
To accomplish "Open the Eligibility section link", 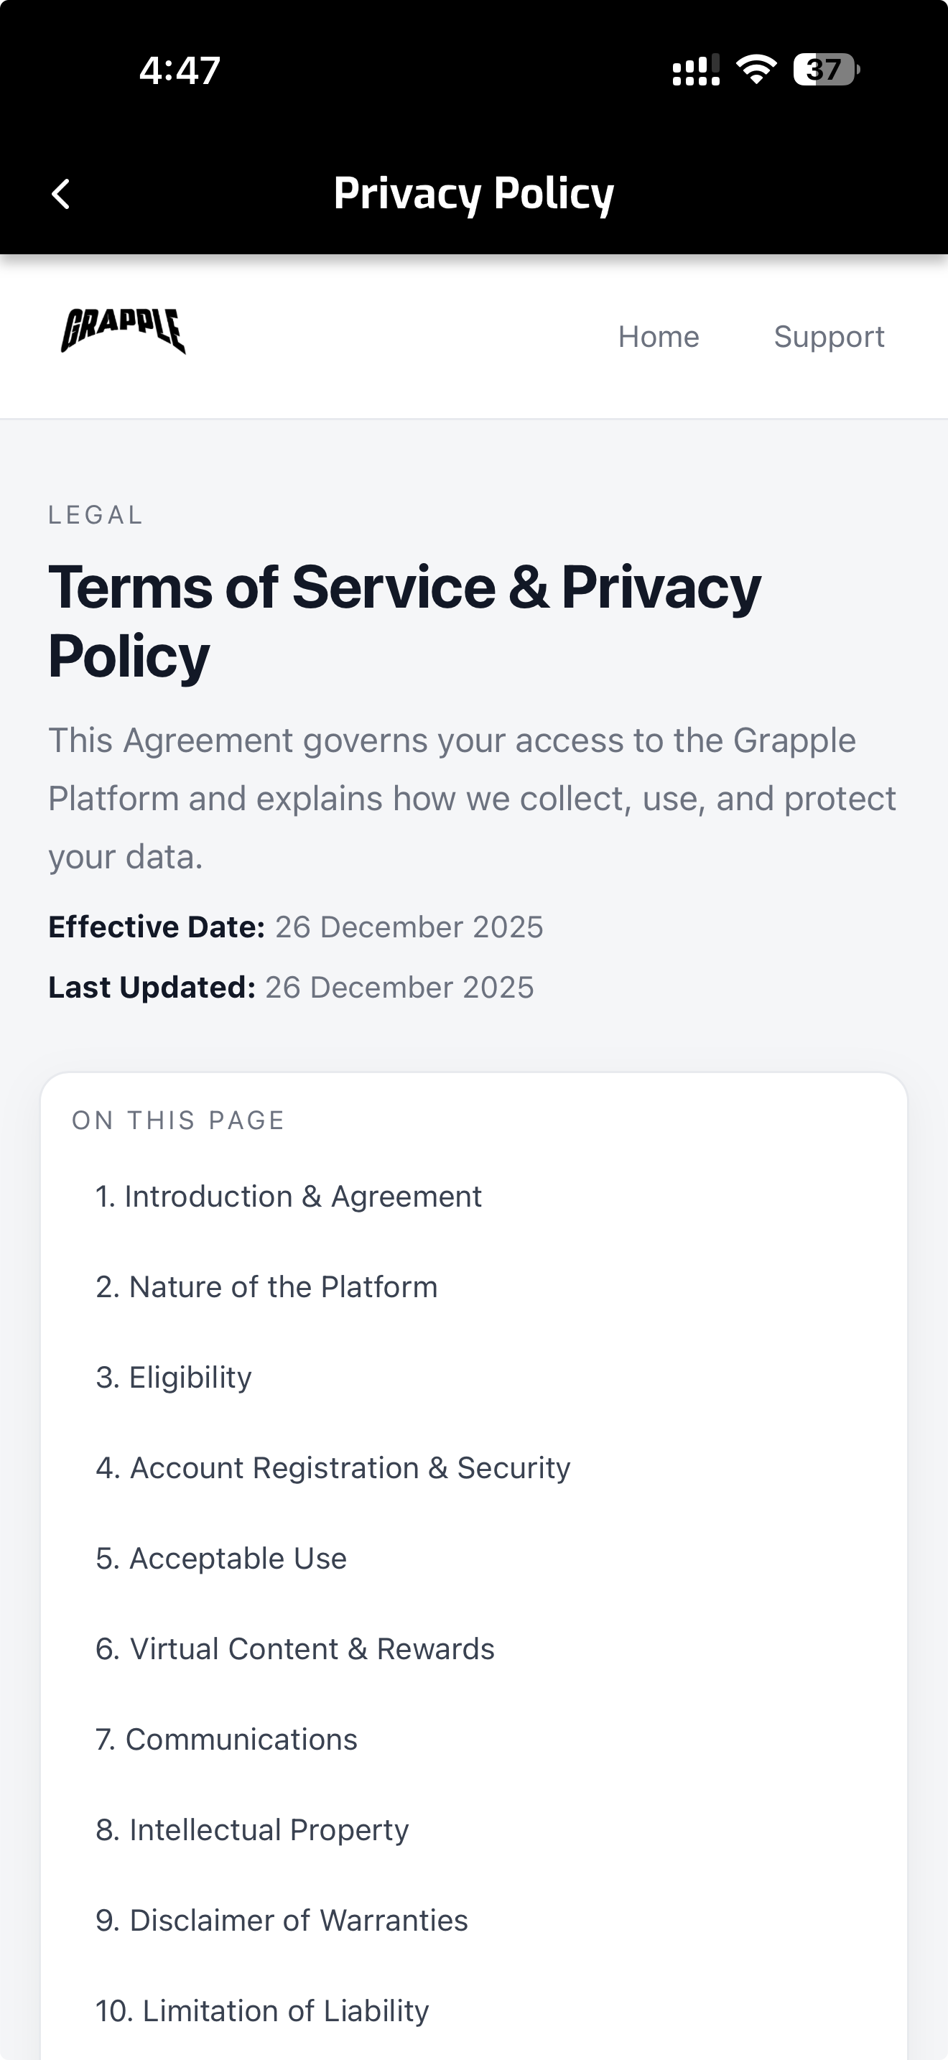I will point(174,1377).
